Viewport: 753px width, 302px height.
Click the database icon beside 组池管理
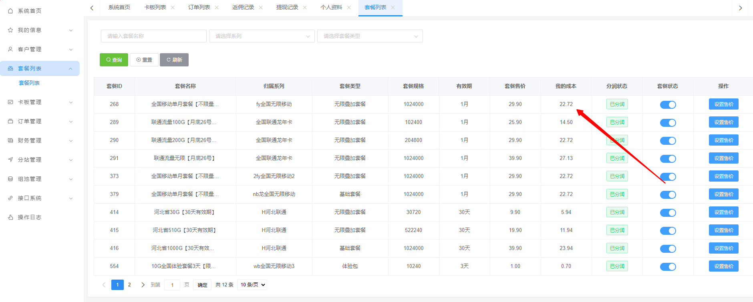click(10, 179)
